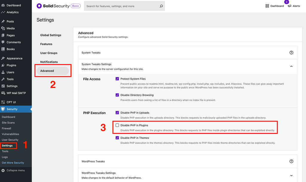
Task: Open the User Groups tab
Action: (48, 53)
